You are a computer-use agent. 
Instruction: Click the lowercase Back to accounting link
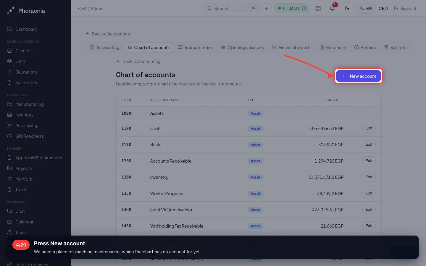coord(138,61)
